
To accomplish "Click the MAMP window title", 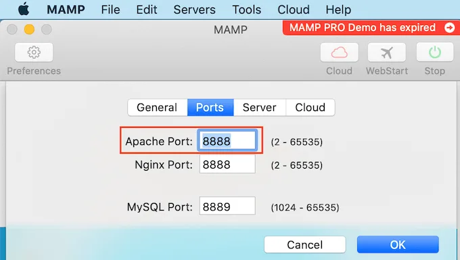I will pos(230,30).
